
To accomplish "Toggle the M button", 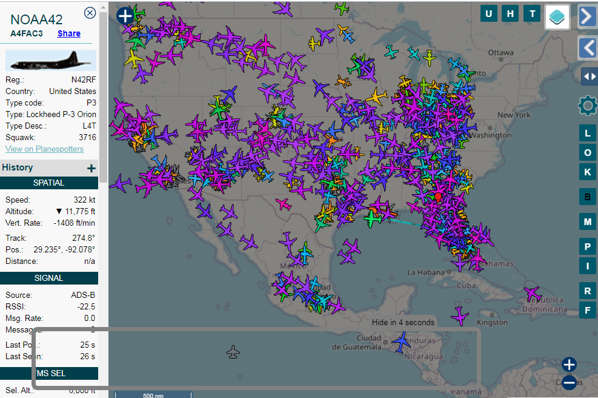I will click(588, 221).
